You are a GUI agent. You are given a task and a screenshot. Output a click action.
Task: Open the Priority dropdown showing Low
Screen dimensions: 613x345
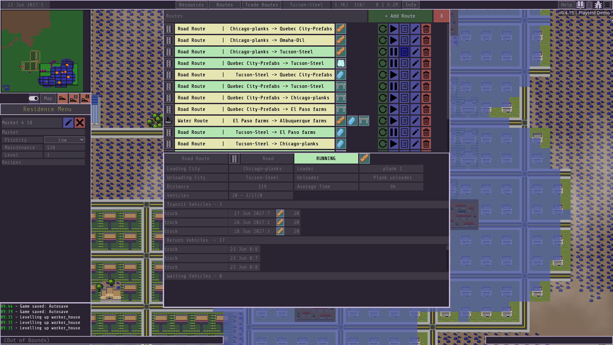64,140
